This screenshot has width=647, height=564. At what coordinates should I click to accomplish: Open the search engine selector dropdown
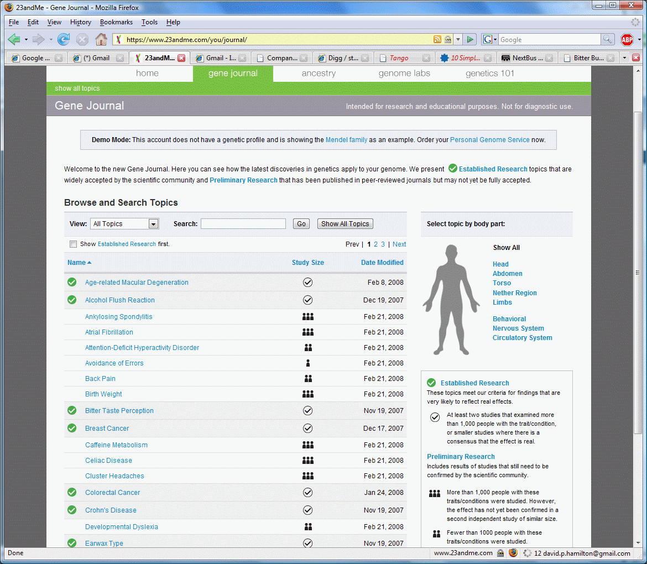(x=495, y=40)
